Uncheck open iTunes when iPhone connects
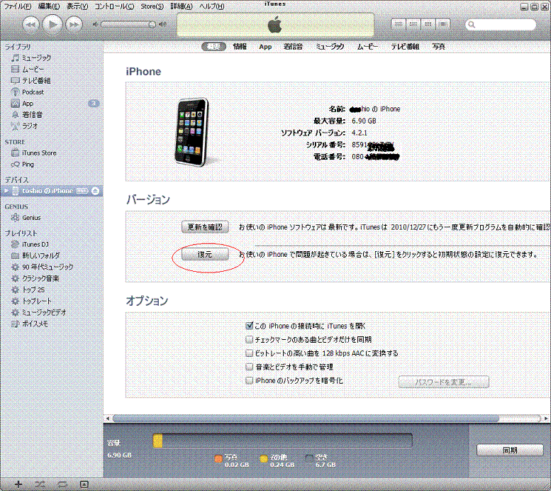 pos(249,326)
